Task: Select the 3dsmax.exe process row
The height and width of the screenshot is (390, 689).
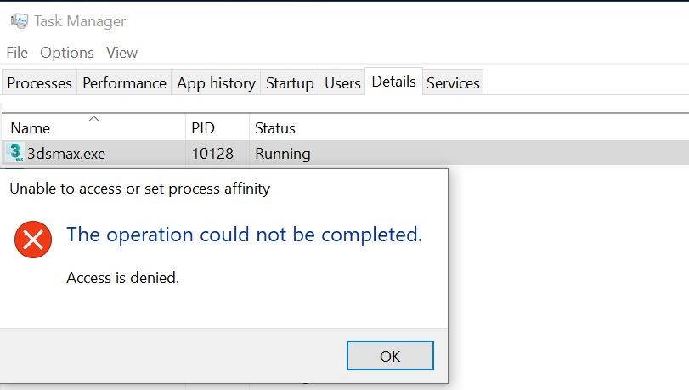Action: point(346,153)
